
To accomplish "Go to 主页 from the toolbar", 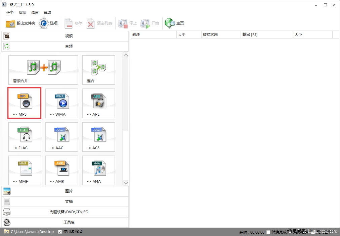I will pos(174,23).
